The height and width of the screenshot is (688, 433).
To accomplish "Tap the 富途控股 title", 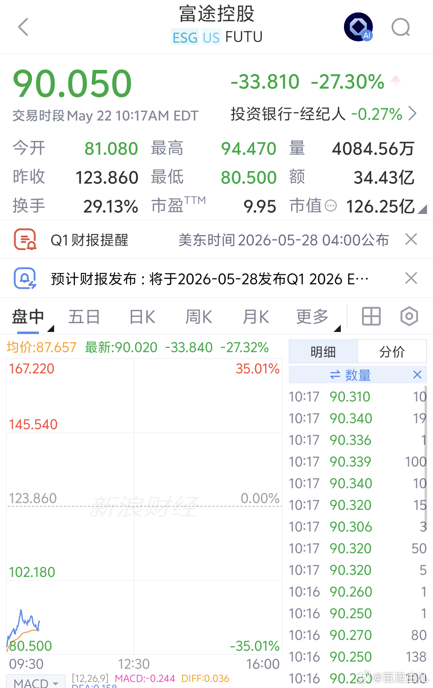I will [216, 14].
